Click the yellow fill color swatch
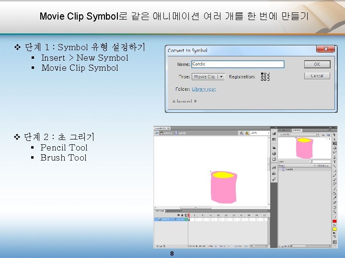The width and height of the screenshot is (345, 258). [x=334, y=229]
